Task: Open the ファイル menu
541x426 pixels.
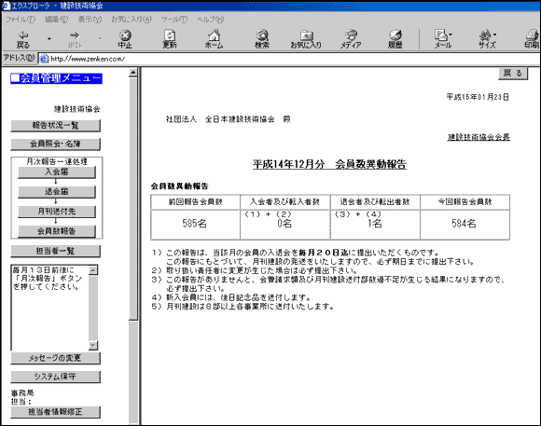Action: (21, 20)
